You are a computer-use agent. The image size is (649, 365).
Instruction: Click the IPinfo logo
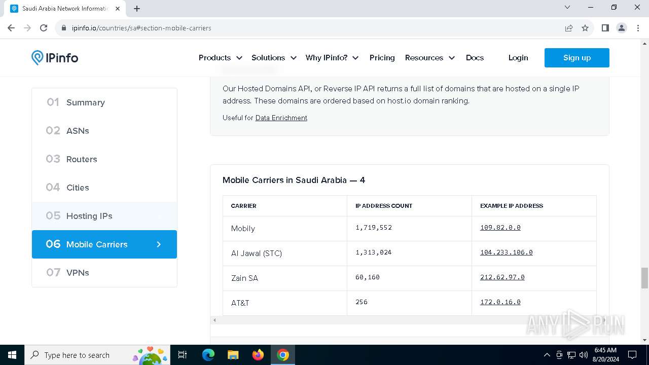coord(55,58)
